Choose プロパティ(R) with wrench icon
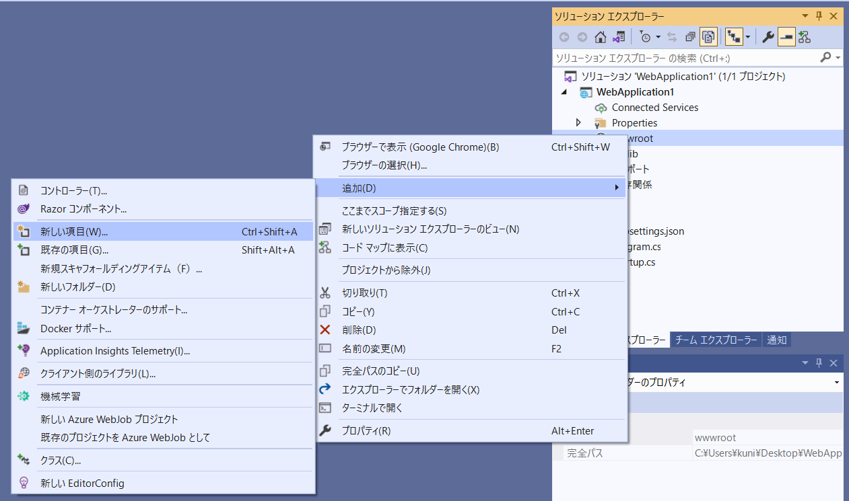The height and width of the screenshot is (501, 849). (470, 431)
